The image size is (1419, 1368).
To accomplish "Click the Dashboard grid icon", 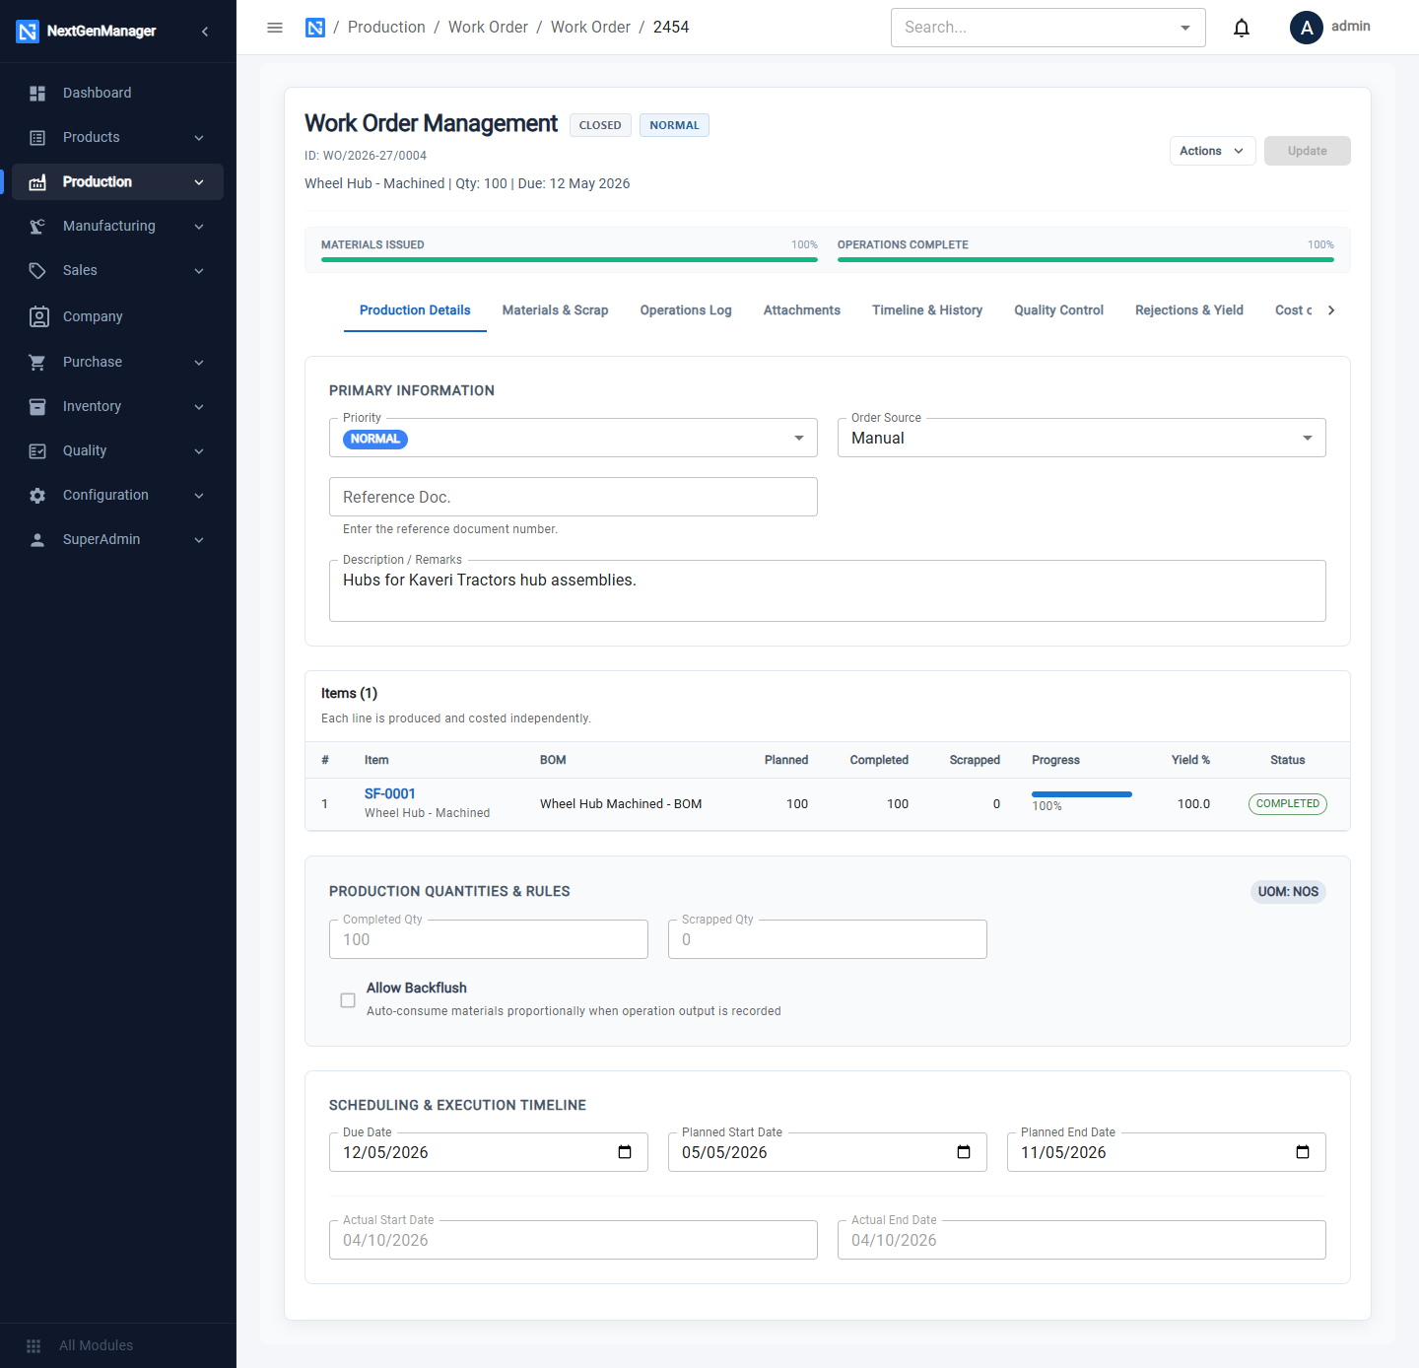I will [x=37, y=93].
